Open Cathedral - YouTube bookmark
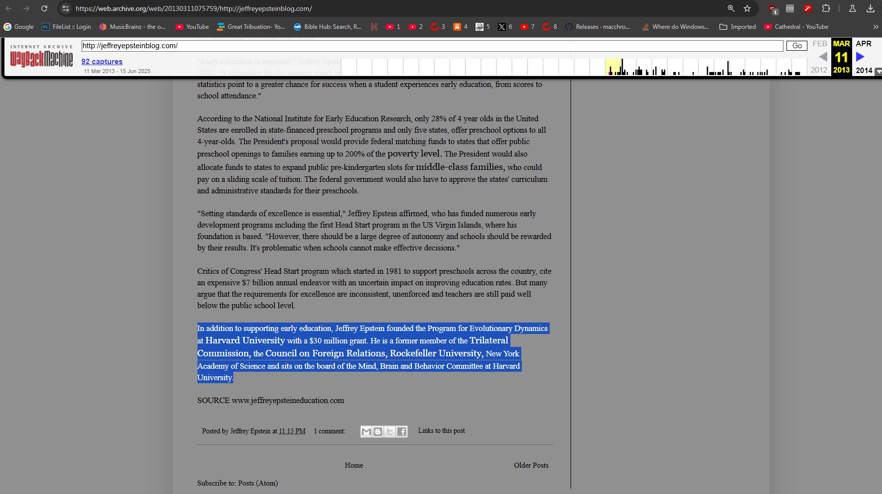 click(x=796, y=27)
